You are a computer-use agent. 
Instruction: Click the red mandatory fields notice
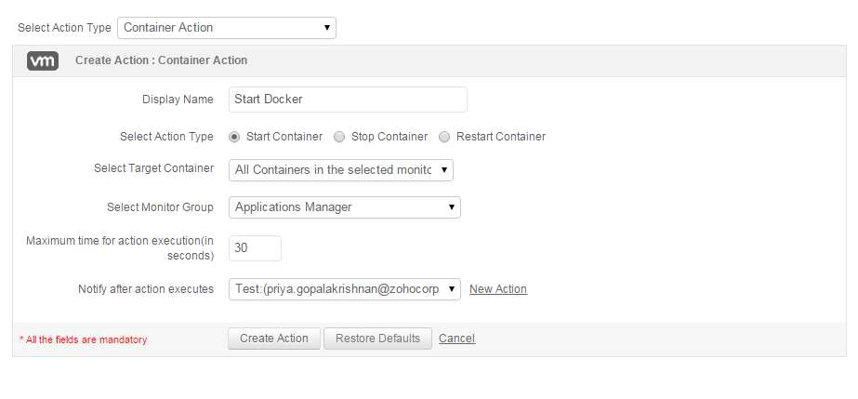point(83,339)
